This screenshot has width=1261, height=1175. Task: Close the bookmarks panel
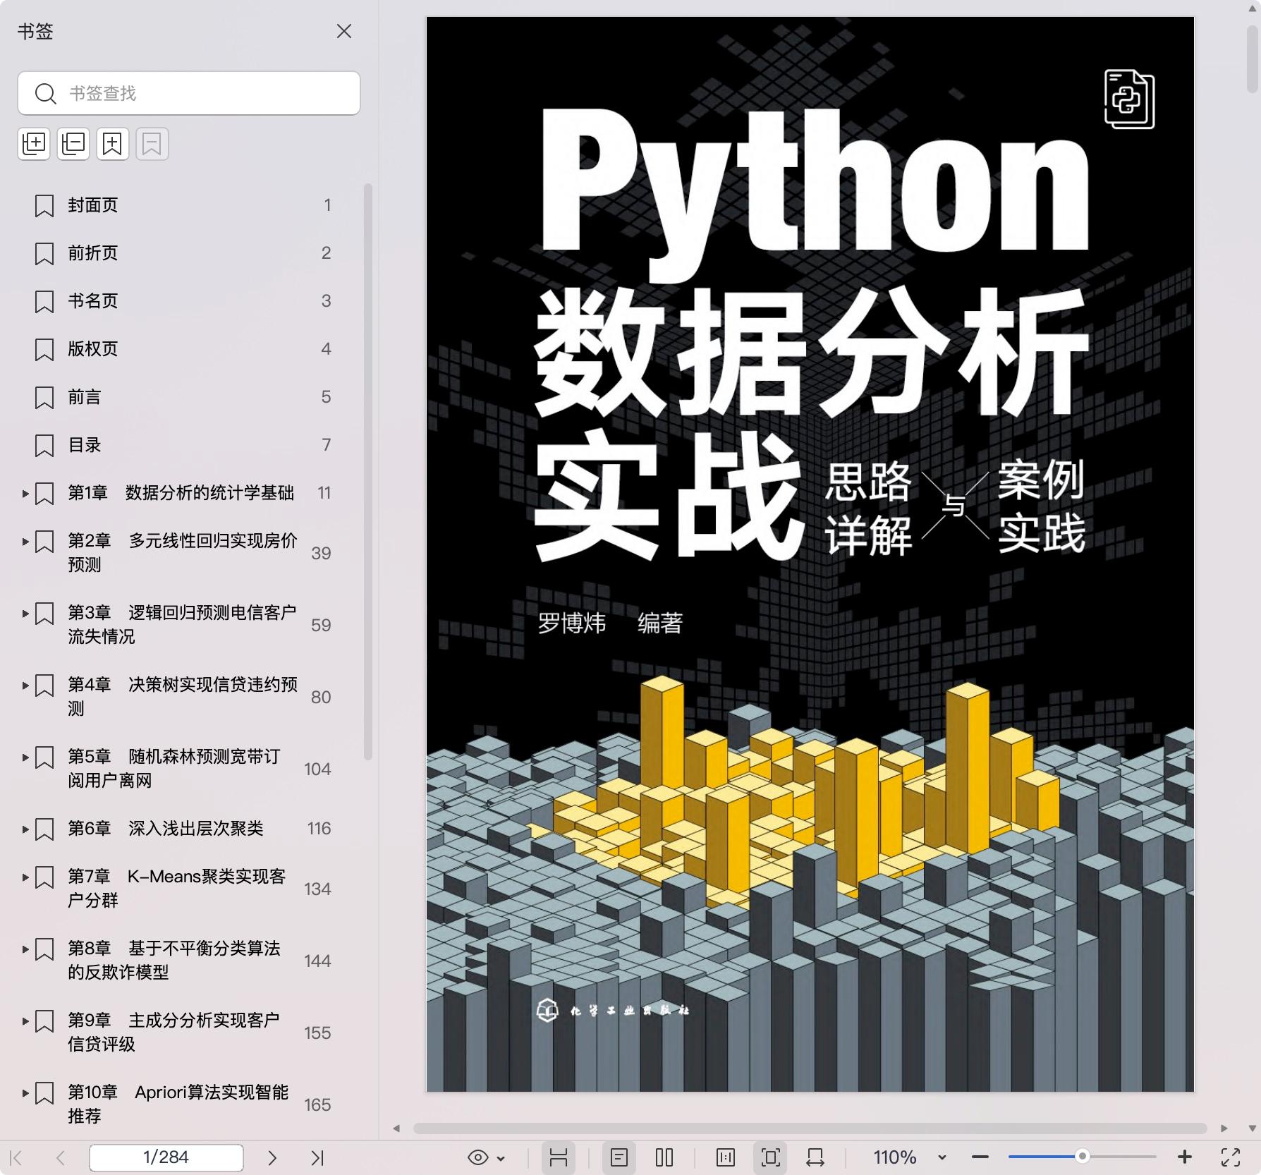pos(344,31)
